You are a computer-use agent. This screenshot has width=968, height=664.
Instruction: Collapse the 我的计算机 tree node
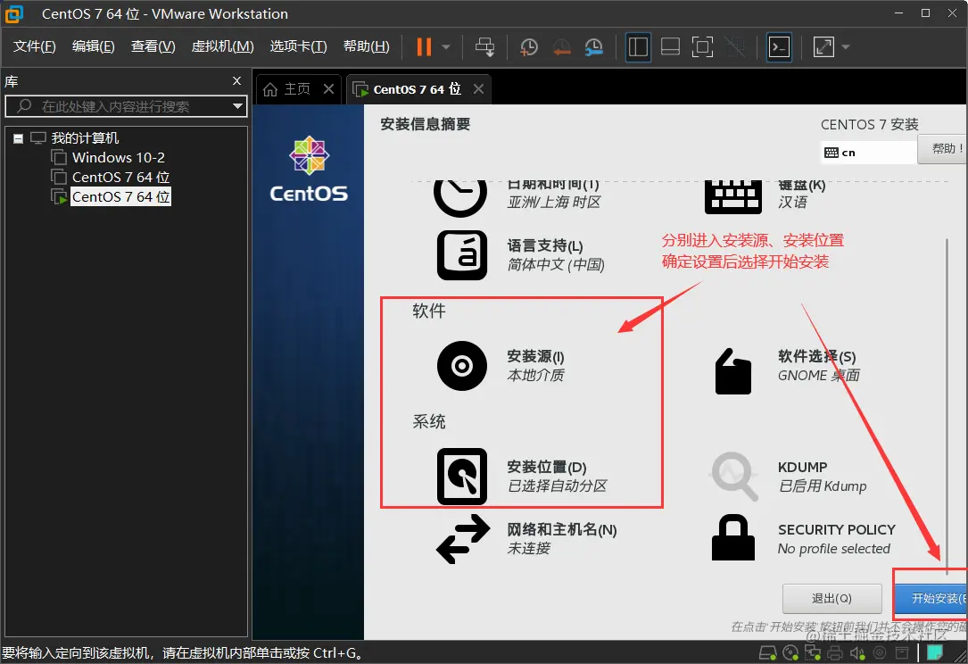click(x=19, y=138)
